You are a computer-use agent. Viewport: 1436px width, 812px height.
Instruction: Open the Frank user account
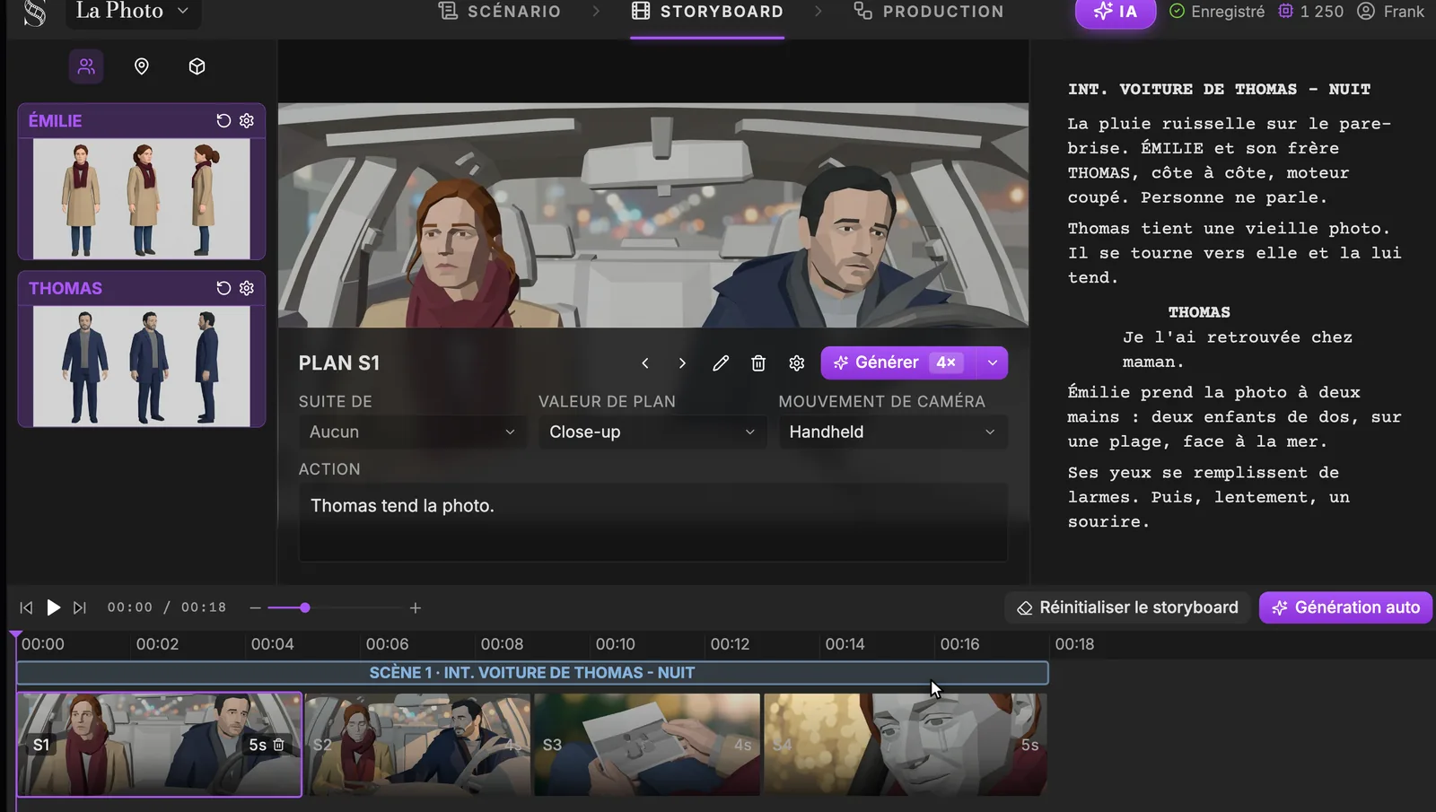coord(1390,12)
